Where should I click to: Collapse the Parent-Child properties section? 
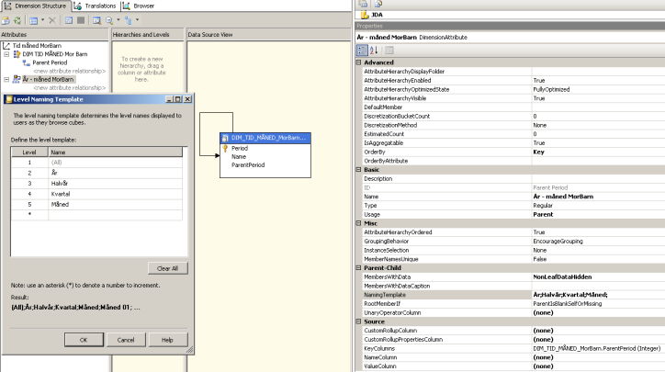tap(358, 268)
